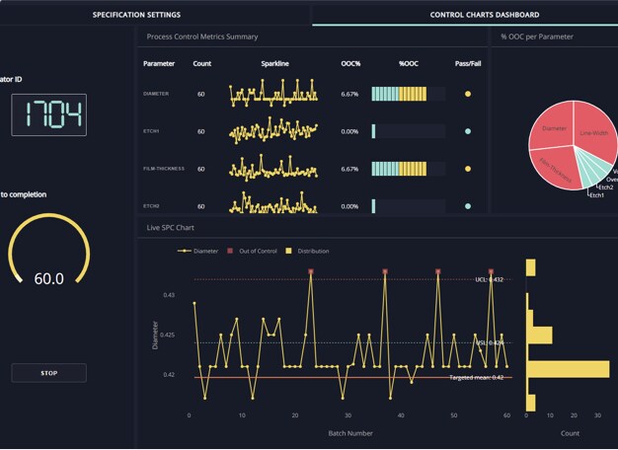Click the Etch1 sparkline chart

pyautogui.click(x=273, y=130)
